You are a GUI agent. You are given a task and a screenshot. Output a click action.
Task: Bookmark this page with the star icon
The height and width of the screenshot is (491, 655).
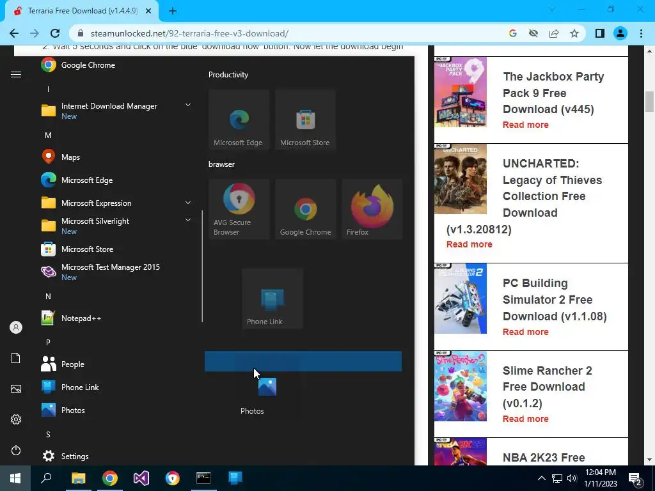(x=574, y=33)
